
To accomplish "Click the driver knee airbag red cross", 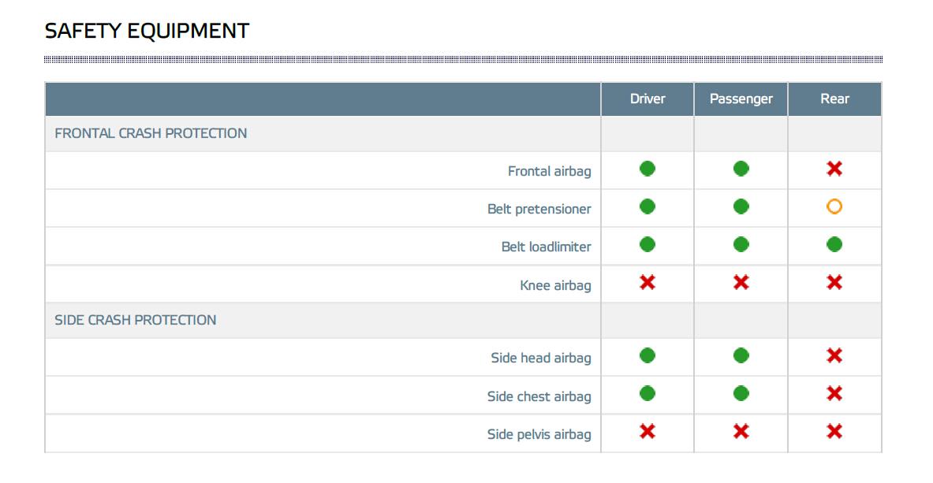I will [648, 282].
